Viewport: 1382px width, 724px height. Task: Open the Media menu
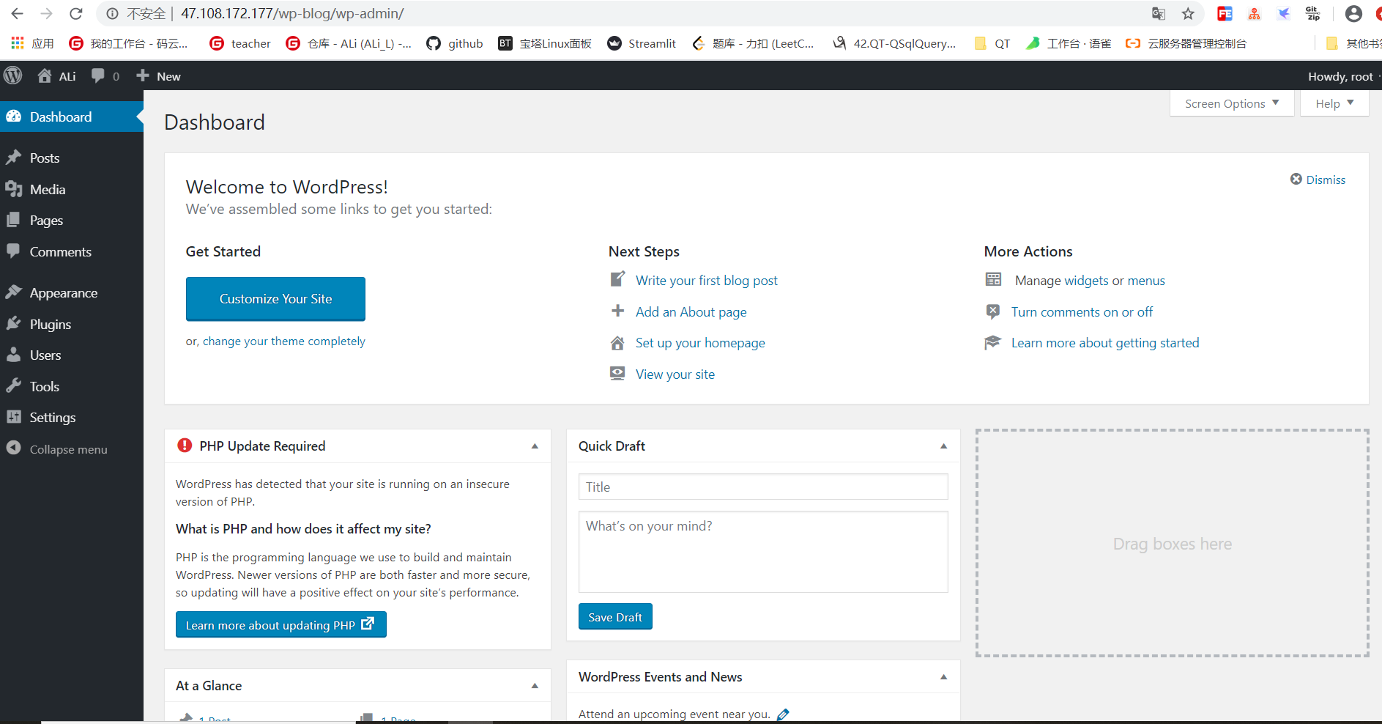[x=72, y=189]
